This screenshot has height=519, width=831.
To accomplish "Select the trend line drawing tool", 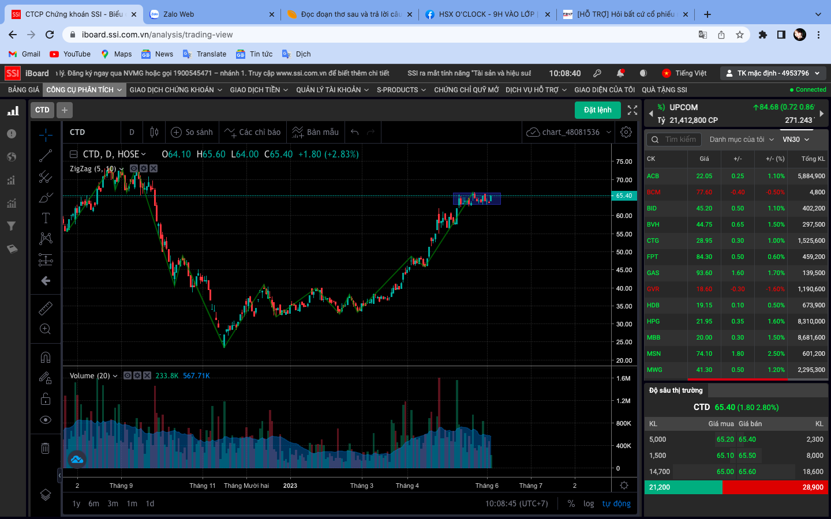I will 46,156.
